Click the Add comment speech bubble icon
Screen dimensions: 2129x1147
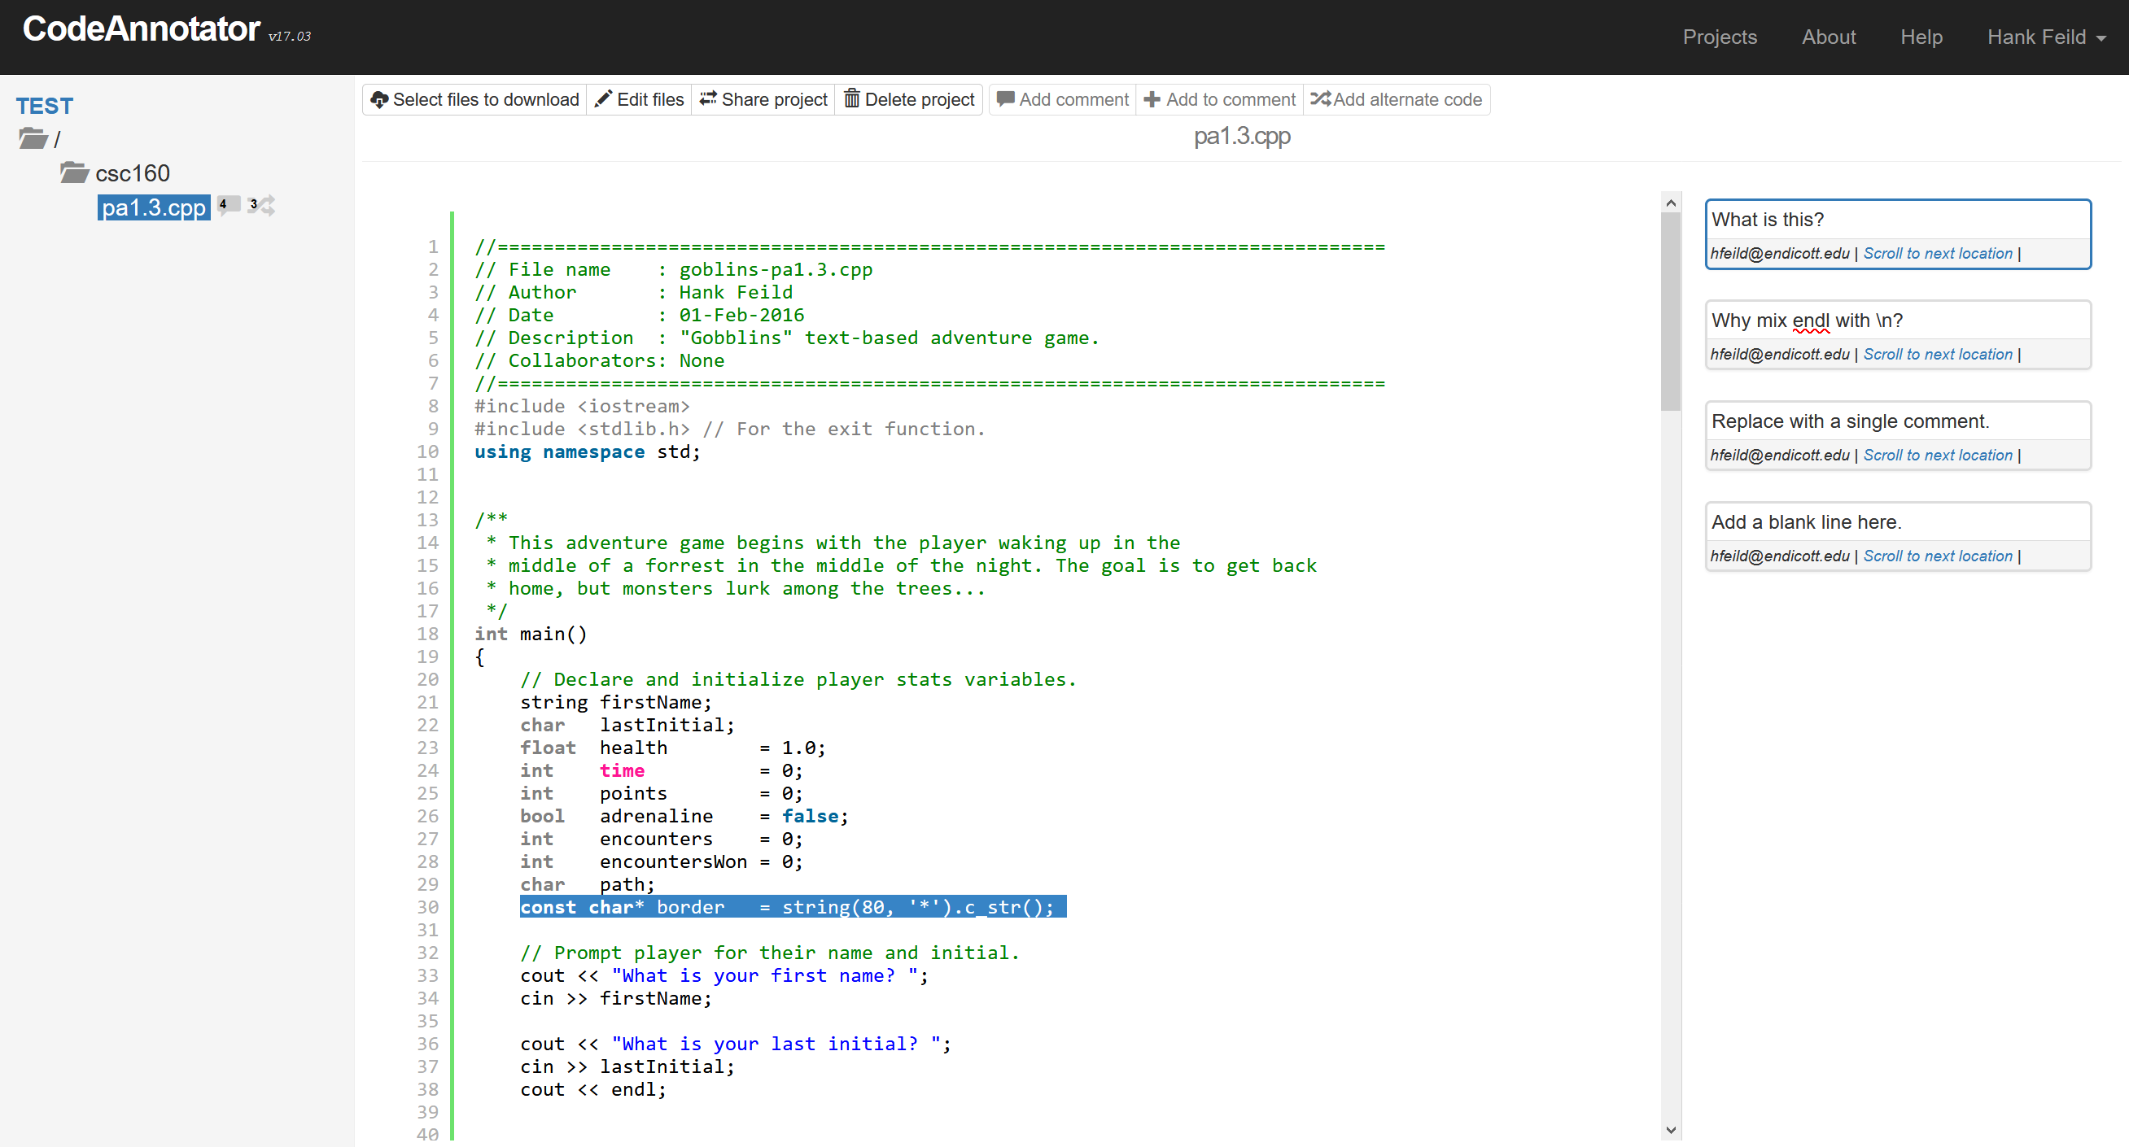pyautogui.click(x=1005, y=99)
